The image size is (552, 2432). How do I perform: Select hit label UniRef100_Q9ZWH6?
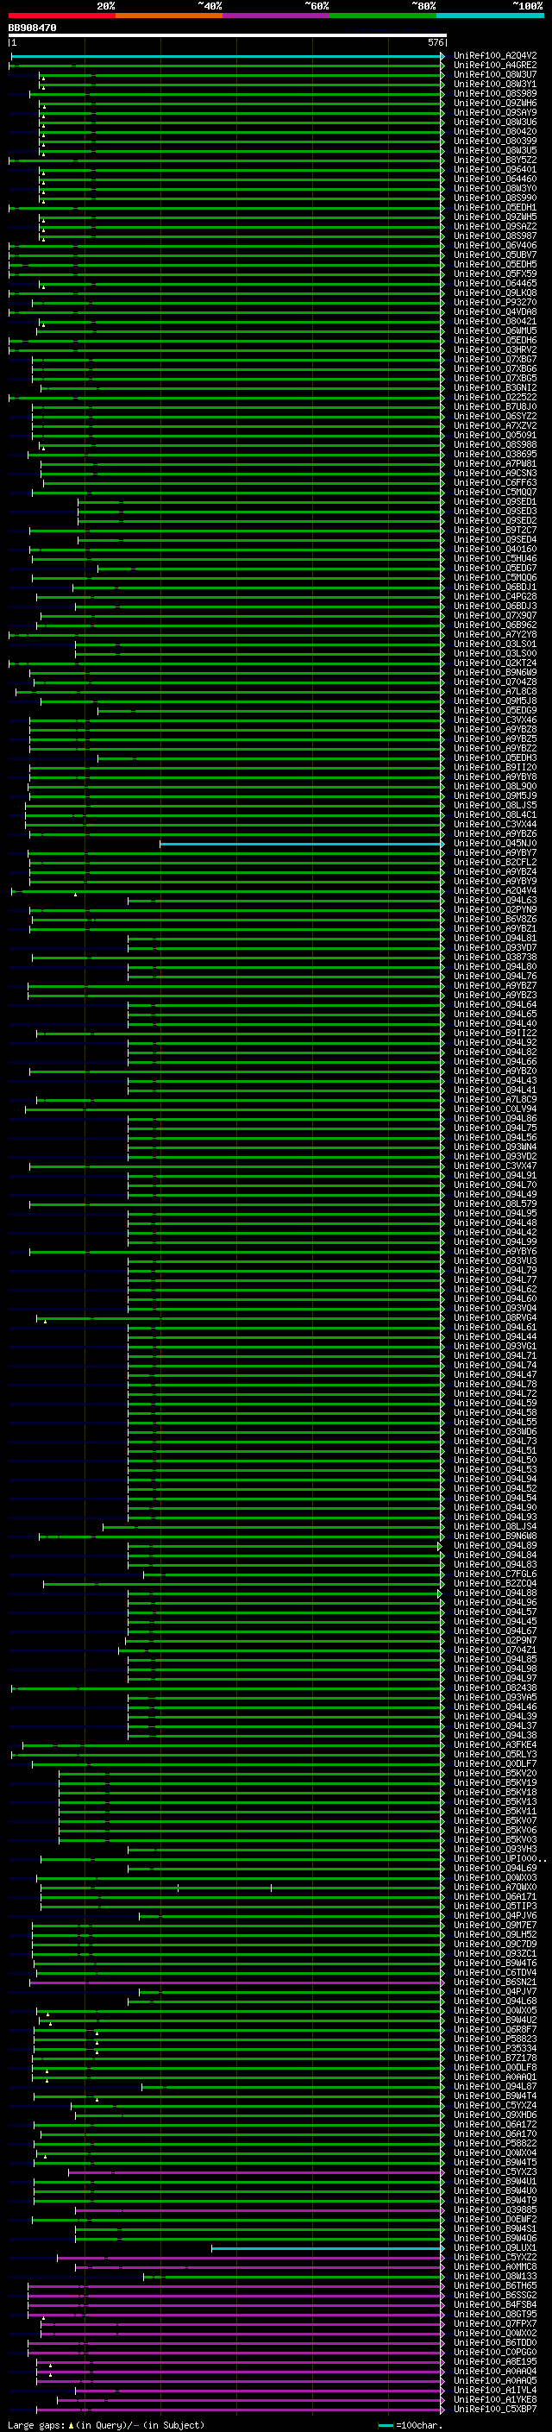[495, 103]
